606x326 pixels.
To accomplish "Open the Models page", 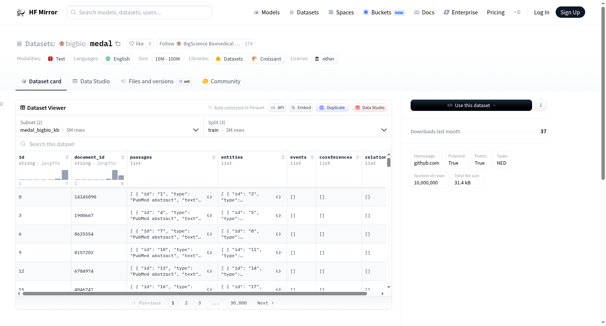I will (267, 12).
